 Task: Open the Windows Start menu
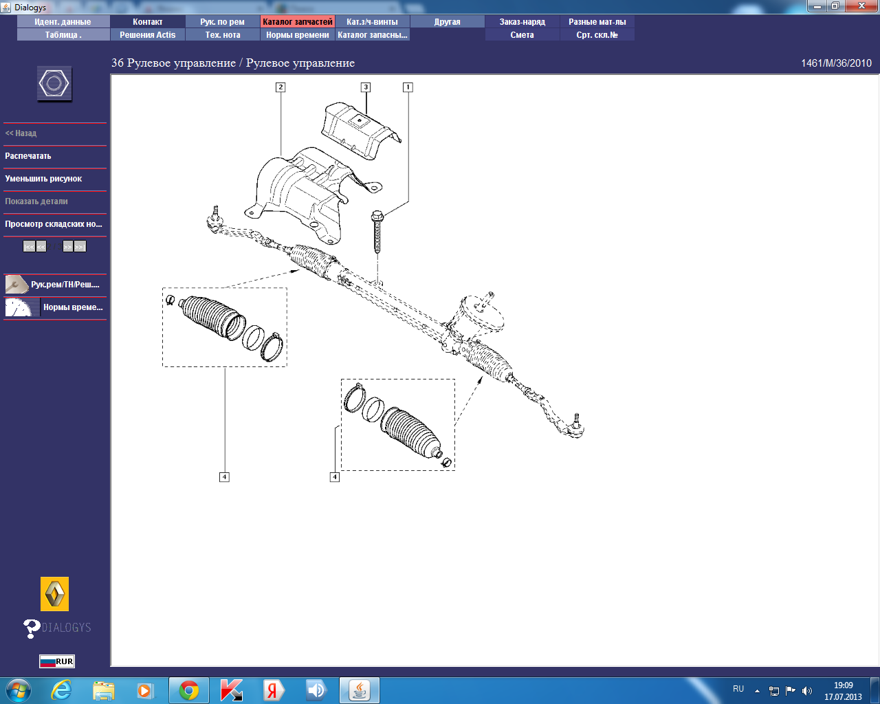tap(17, 690)
